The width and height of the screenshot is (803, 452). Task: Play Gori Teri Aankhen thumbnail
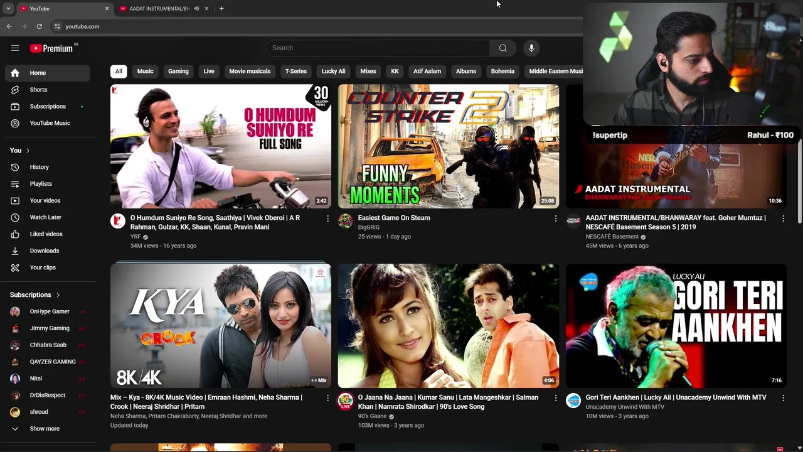[x=676, y=326]
